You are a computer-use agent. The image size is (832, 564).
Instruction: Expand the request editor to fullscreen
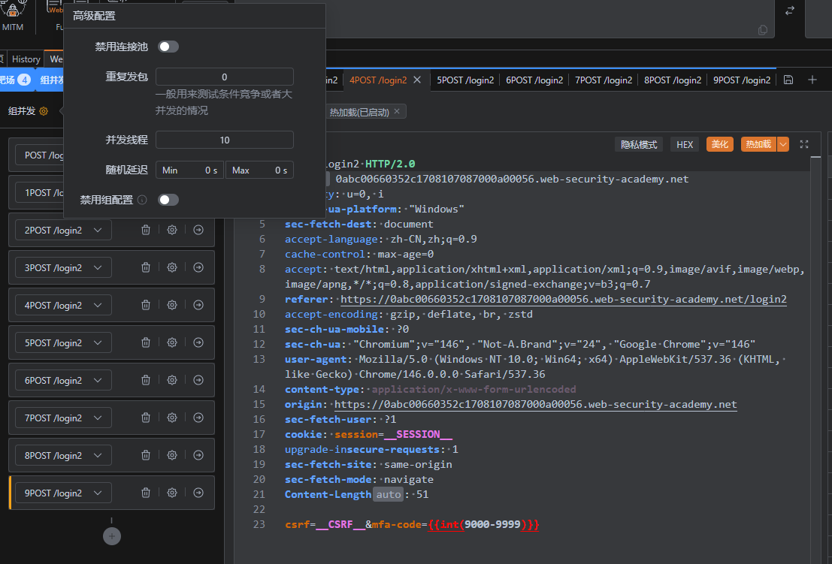coord(804,144)
